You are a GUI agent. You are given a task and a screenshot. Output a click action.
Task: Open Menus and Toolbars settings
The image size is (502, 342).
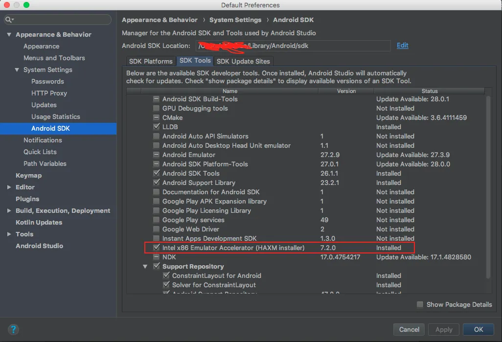(x=54, y=58)
